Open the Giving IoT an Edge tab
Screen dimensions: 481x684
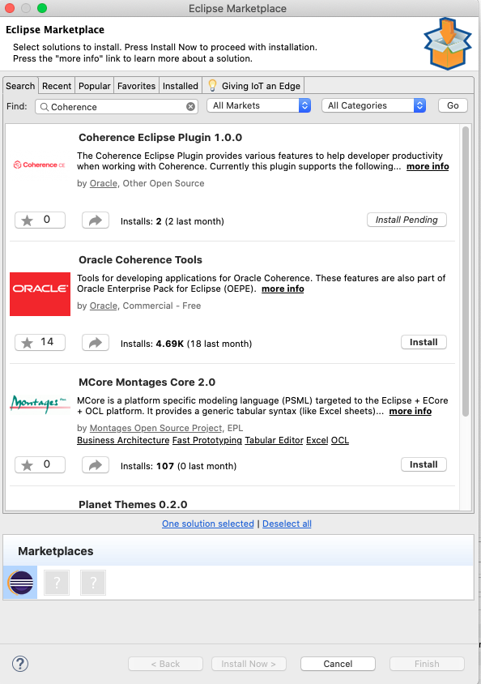(x=253, y=86)
